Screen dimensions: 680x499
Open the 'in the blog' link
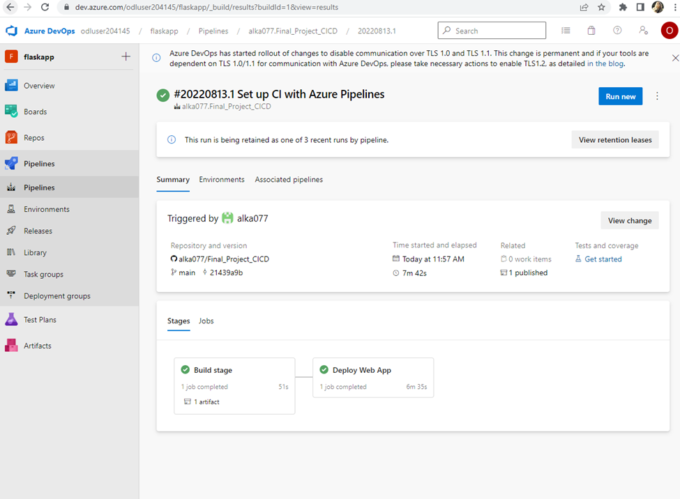coord(605,63)
